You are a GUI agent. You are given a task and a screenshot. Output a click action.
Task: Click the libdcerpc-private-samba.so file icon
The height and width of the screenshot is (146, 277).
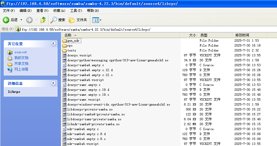tap(64, 109)
